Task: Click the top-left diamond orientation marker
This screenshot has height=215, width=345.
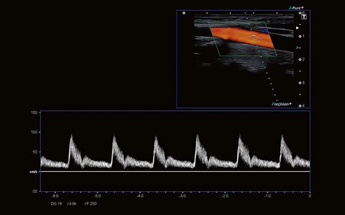Action: click(x=184, y=13)
